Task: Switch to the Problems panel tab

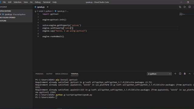Action: click(39, 74)
